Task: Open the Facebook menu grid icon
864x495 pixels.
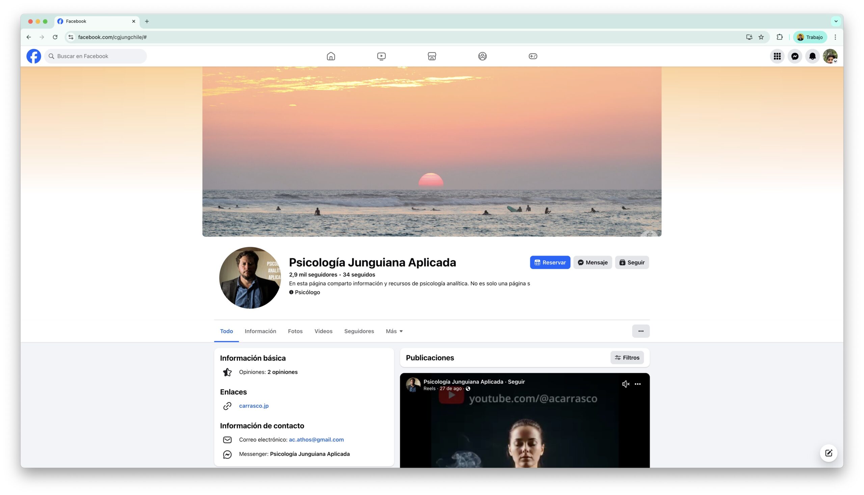Action: point(777,56)
